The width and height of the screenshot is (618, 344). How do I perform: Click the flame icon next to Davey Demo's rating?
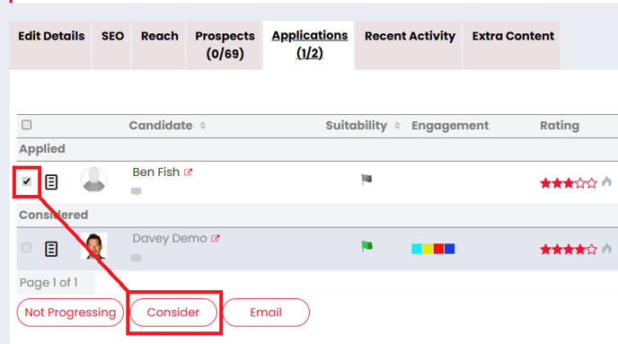coord(606,249)
